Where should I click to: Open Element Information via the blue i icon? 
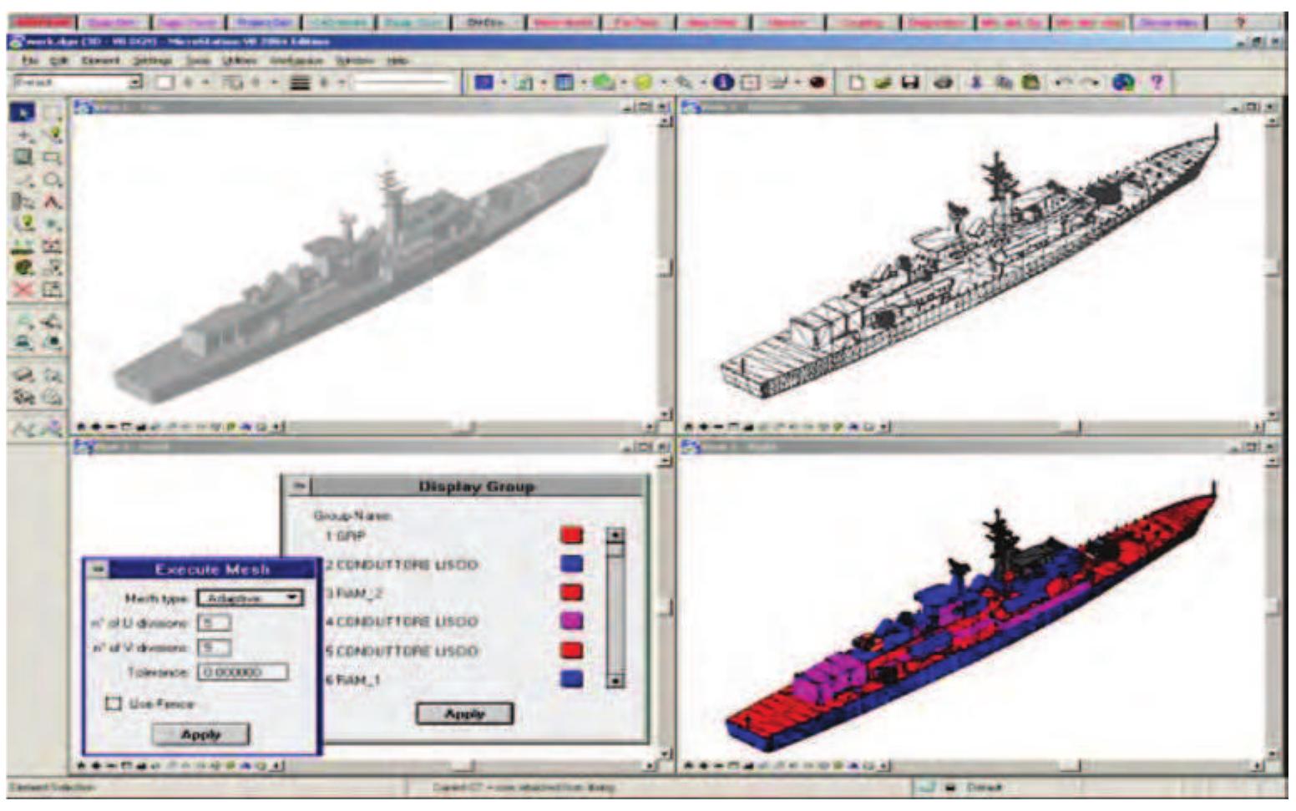coord(723,82)
